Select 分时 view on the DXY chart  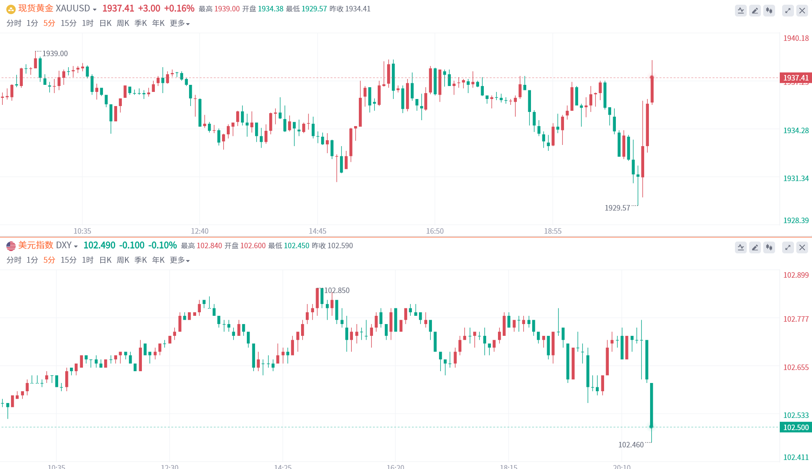pyautogui.click(x=14, y=260)
